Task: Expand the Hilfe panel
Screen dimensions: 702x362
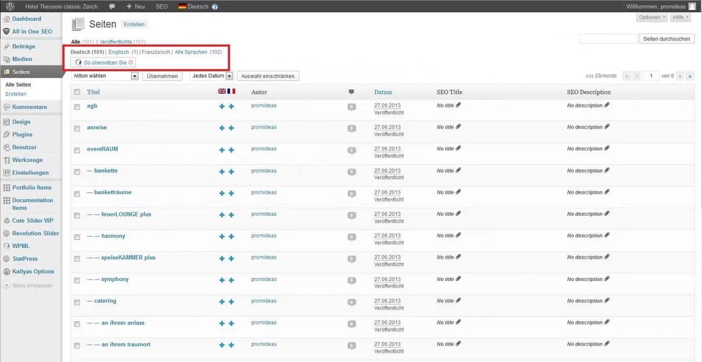Action: point(681,17)
